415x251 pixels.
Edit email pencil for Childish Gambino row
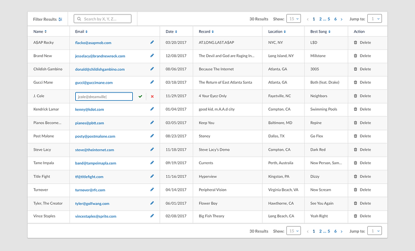coord(152,69)
